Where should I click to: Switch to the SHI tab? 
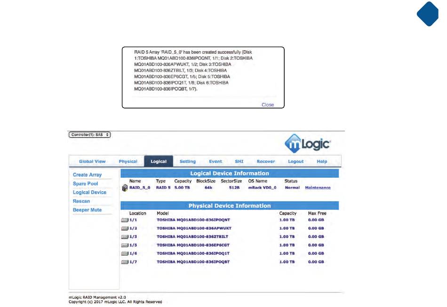pyautogui.click(x=239, y=161)
